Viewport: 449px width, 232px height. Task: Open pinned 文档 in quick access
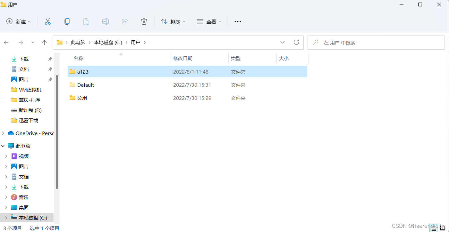[24, 69]
